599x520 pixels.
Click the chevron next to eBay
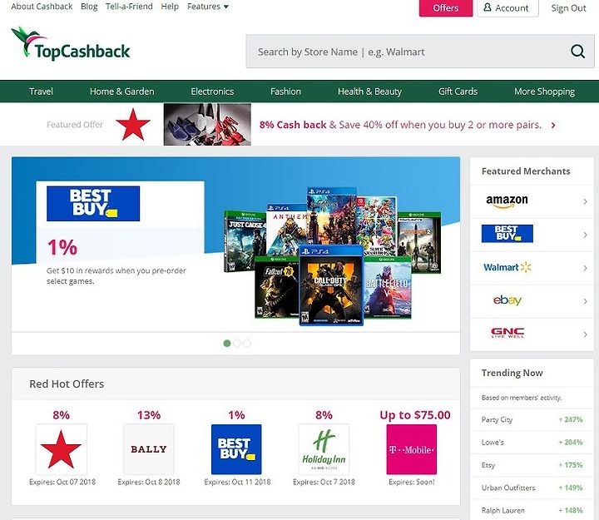(585, 301)
